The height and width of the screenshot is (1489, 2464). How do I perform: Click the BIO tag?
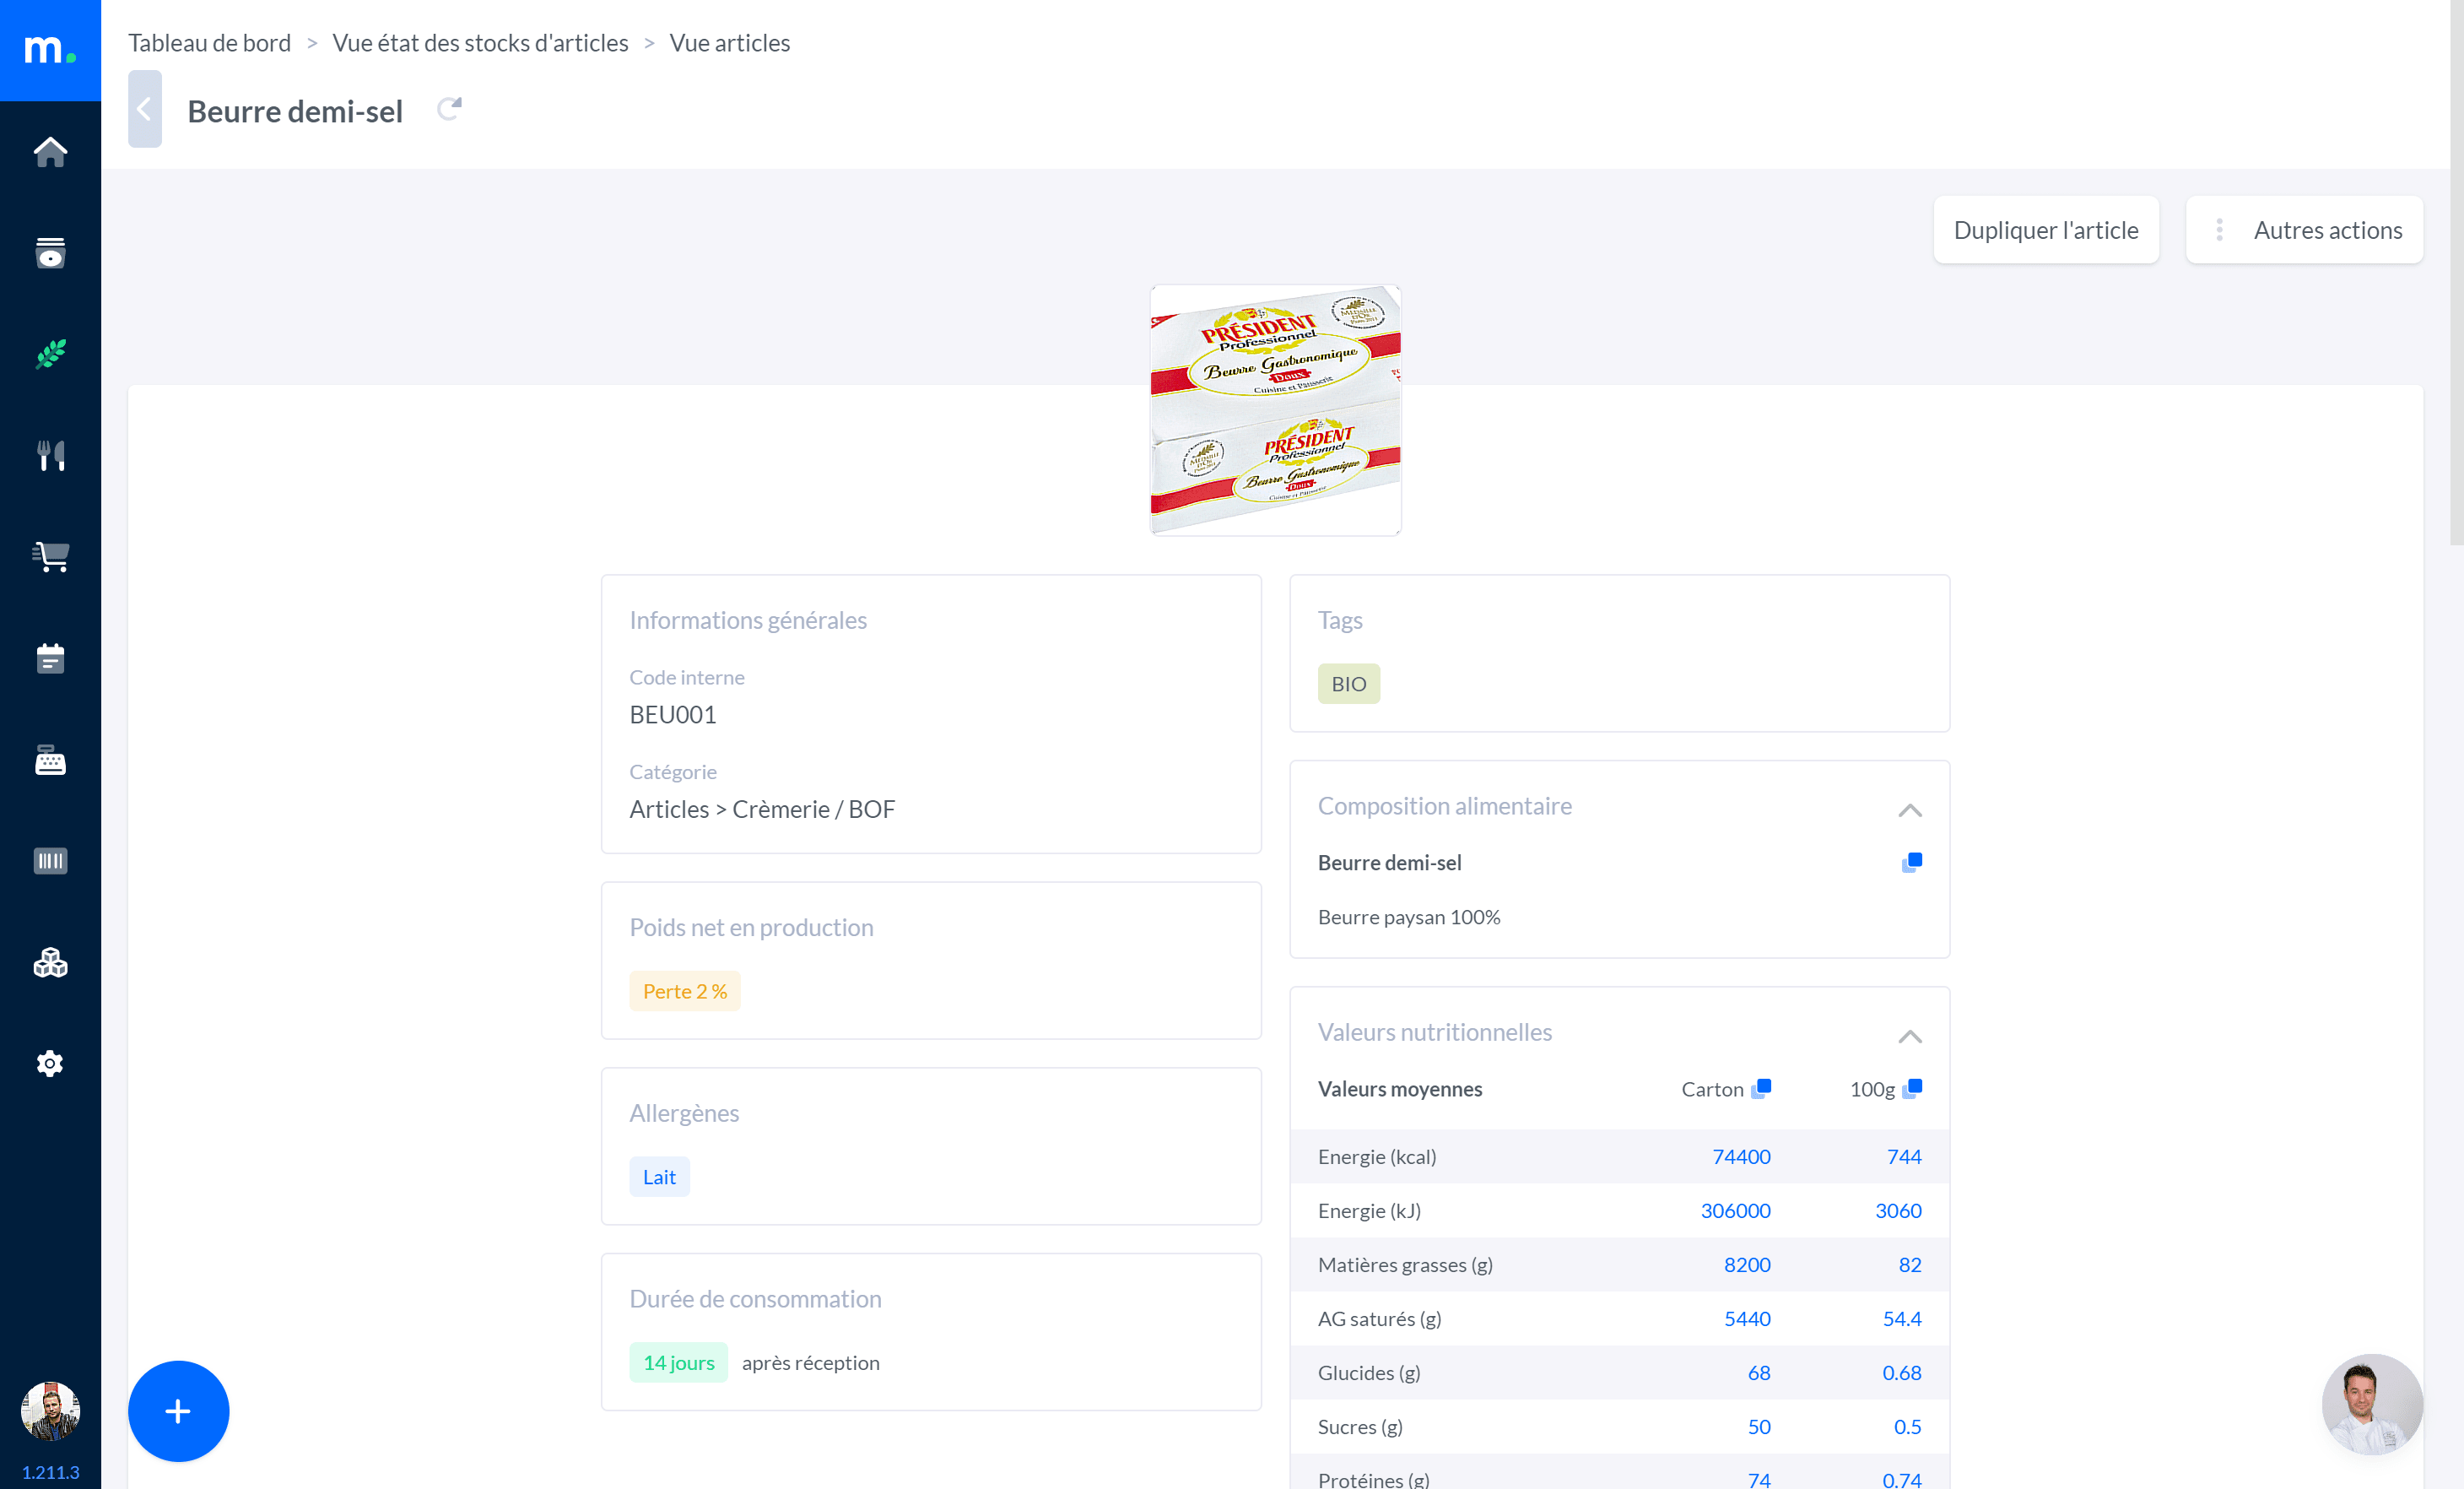1348,684
